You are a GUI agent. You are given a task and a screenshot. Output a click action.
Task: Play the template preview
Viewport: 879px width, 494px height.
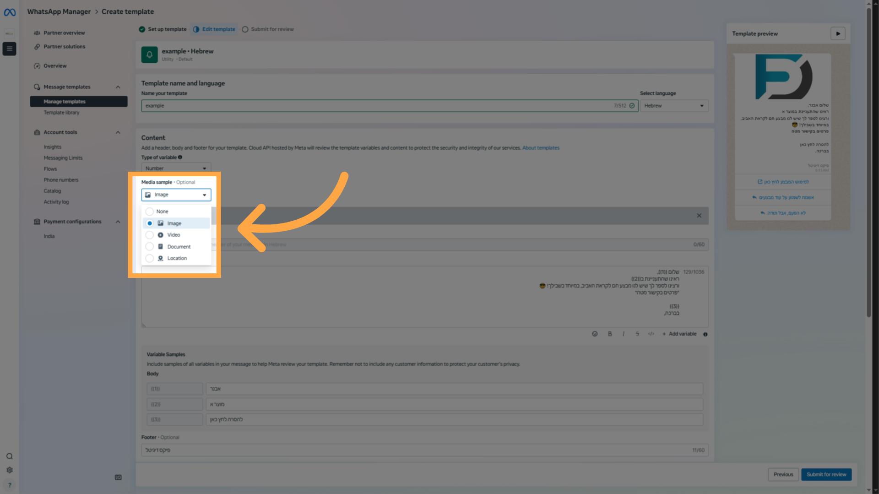click(x=838, y=33)
